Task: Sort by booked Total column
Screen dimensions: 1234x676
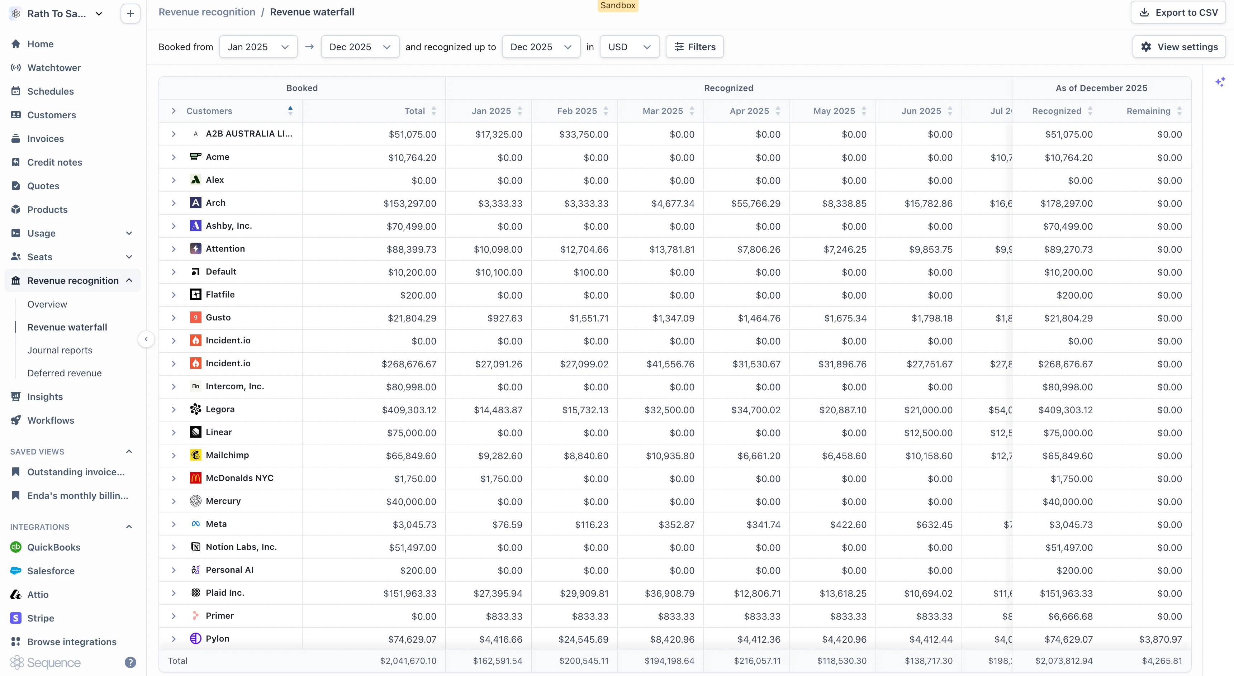Action: (x=433, y=111)
